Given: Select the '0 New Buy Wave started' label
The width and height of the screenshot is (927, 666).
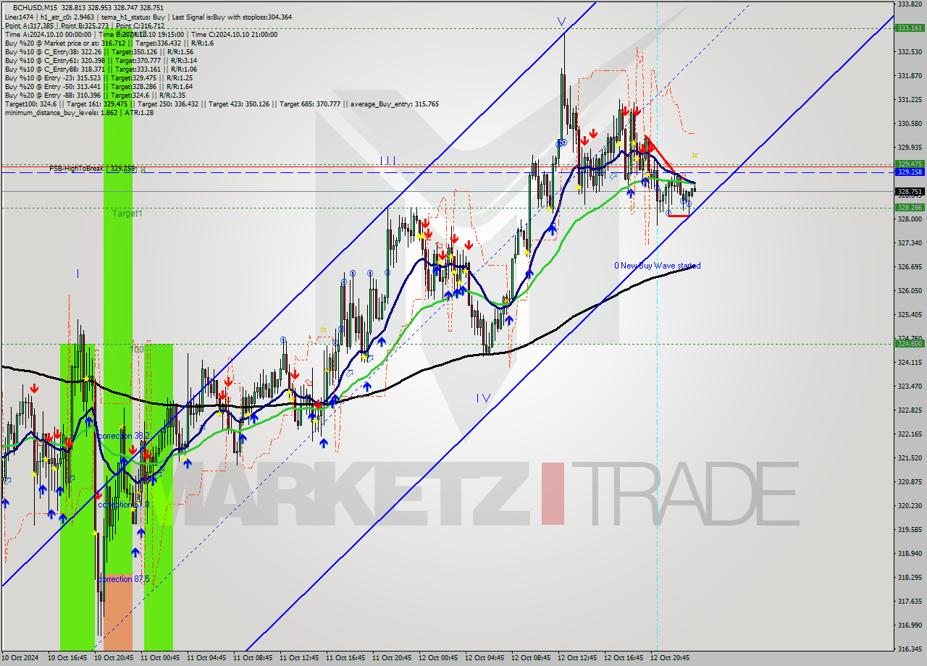Looking at the screenshot, I should (658, 266).
